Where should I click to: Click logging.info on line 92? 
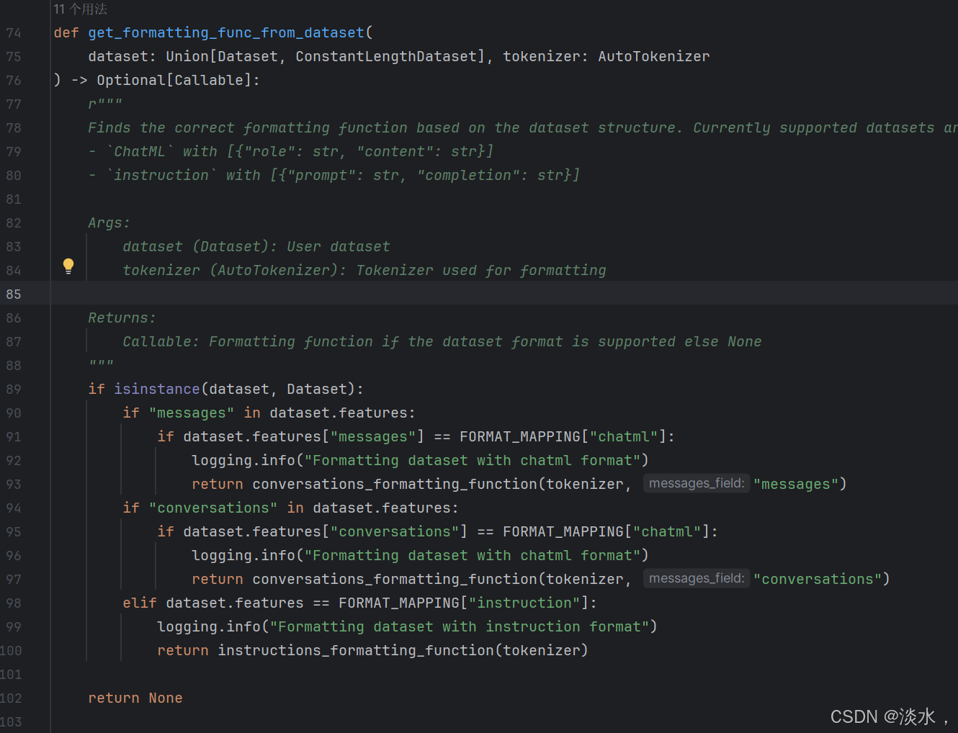pyautogui.click(x=243, y=460)
